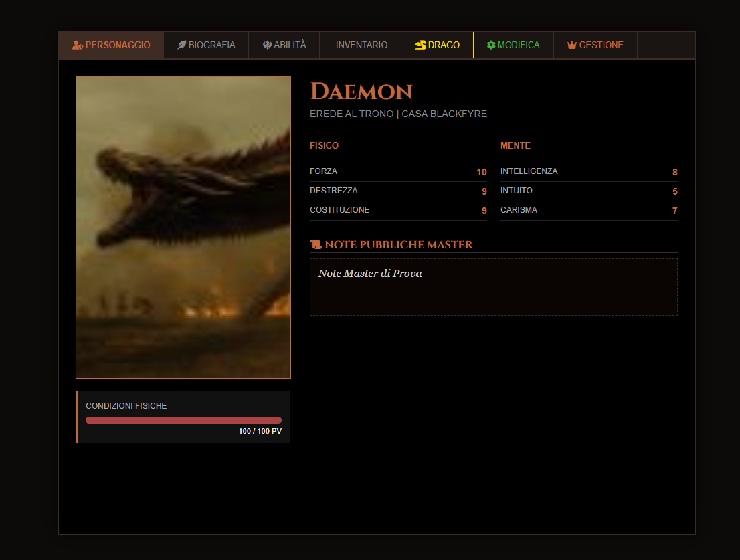740x560 pixels.
Task: Open the Abilità tab
Action: coord(284,45)
